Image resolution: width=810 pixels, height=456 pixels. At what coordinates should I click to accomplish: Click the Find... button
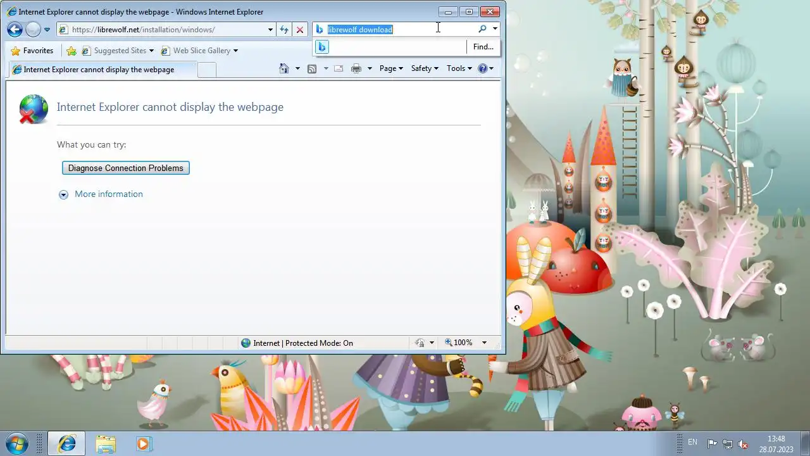(483, 47)
